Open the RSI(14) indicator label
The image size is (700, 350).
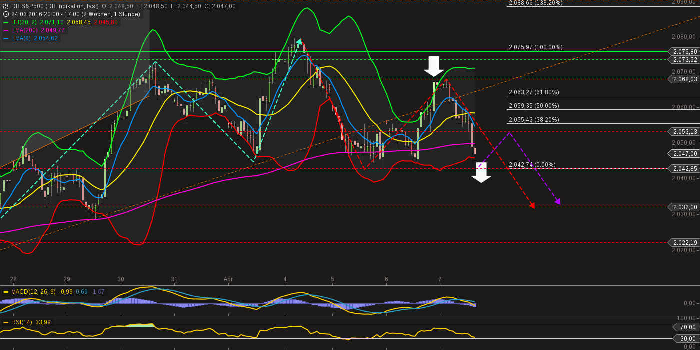21,322
